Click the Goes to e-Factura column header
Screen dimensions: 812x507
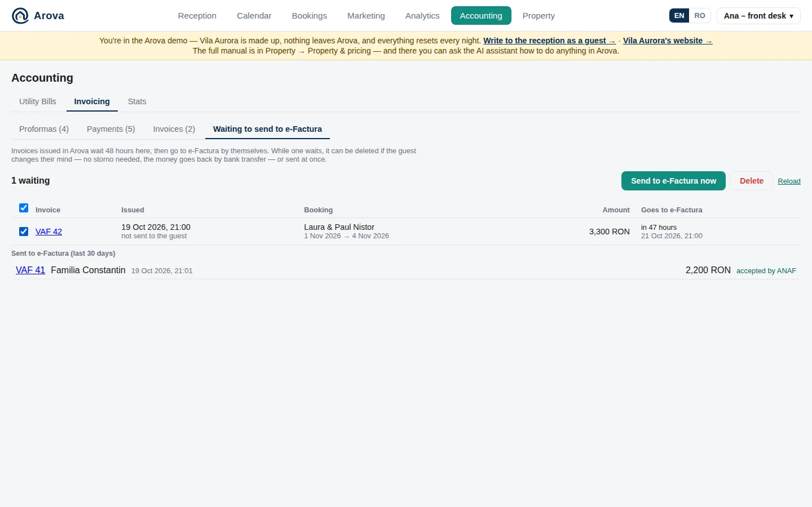tap(672, 210)
